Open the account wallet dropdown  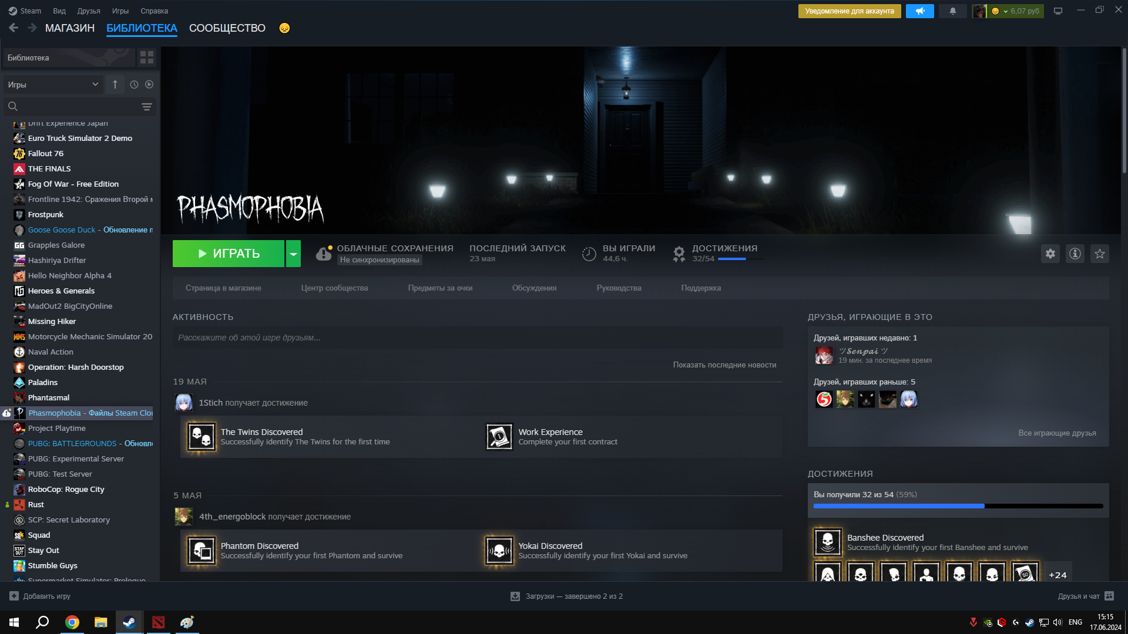click(x=1015, y=11)
